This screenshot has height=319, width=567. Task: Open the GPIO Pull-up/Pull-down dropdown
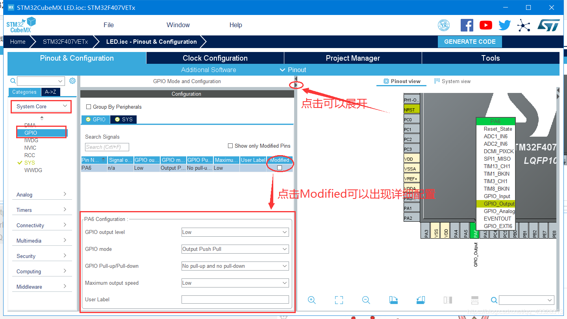point(235,266)
